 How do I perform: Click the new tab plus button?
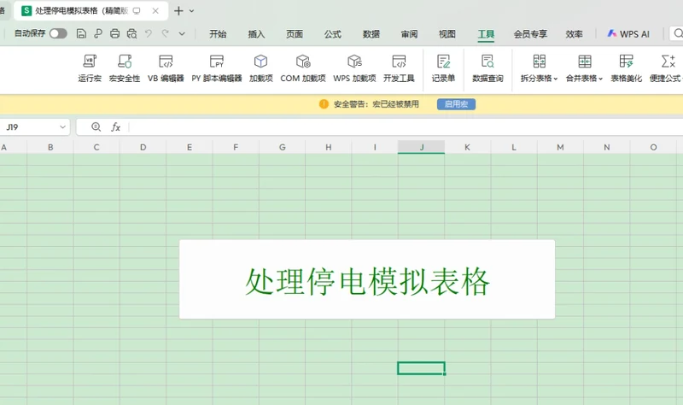click(x=178, y=11)
